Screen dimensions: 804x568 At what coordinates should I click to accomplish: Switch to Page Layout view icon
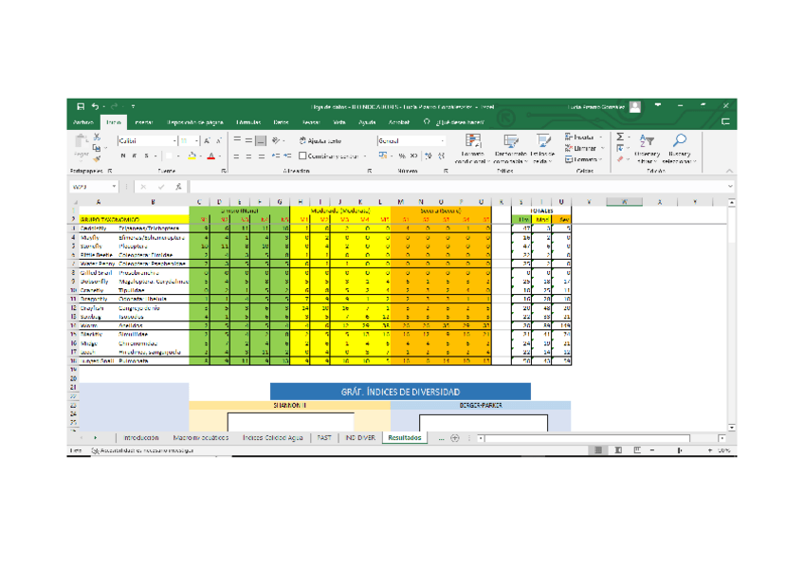point(618,450)
